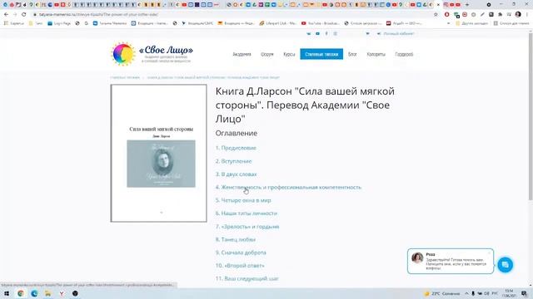The height and width of the screenshot is (299, 533).
Task: Expand the bookmarks bar overflow chevron
Action: point(448,23)
